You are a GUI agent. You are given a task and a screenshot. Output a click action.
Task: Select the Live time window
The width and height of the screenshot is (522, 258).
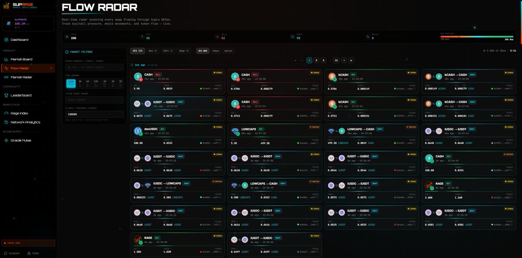point(71,83)
